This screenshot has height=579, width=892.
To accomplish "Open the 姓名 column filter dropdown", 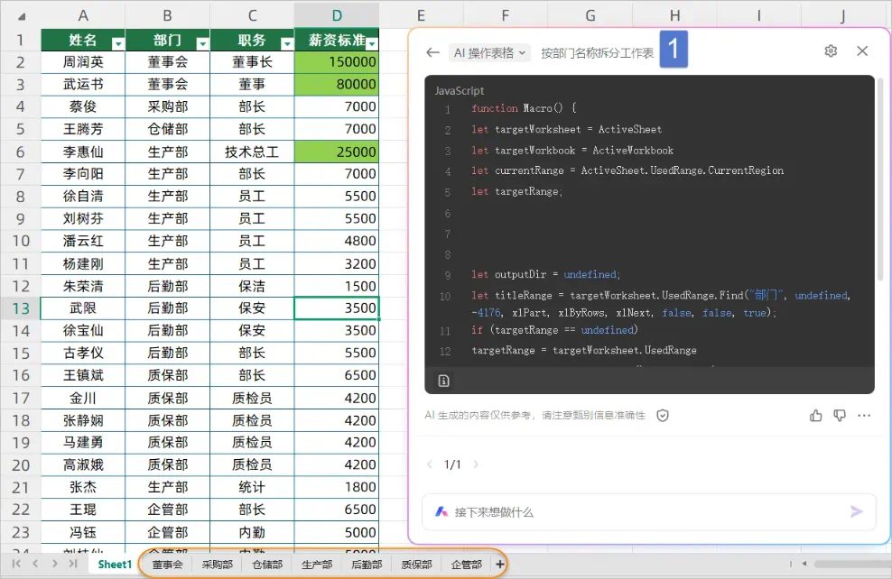I will click(117, 43).
